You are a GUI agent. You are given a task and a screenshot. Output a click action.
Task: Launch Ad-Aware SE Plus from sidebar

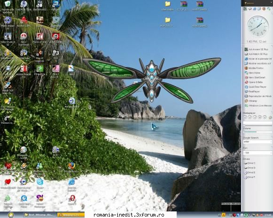[257, 49]
